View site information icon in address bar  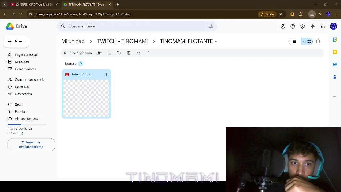[30, 14]
